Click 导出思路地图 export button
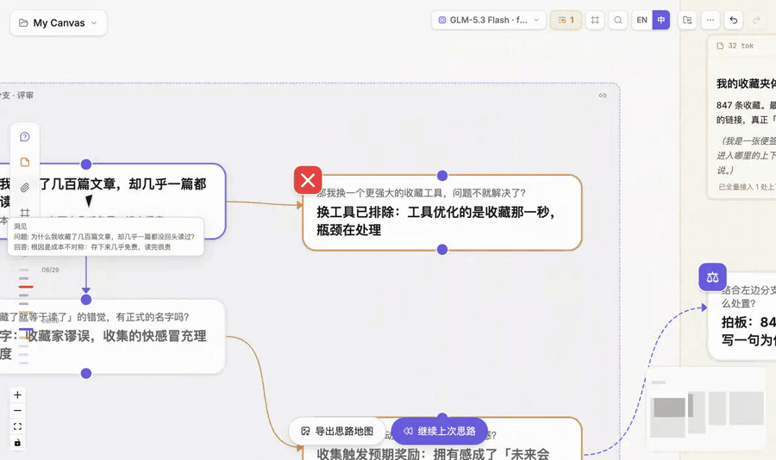Screen dimensions: 776x460 337,432
